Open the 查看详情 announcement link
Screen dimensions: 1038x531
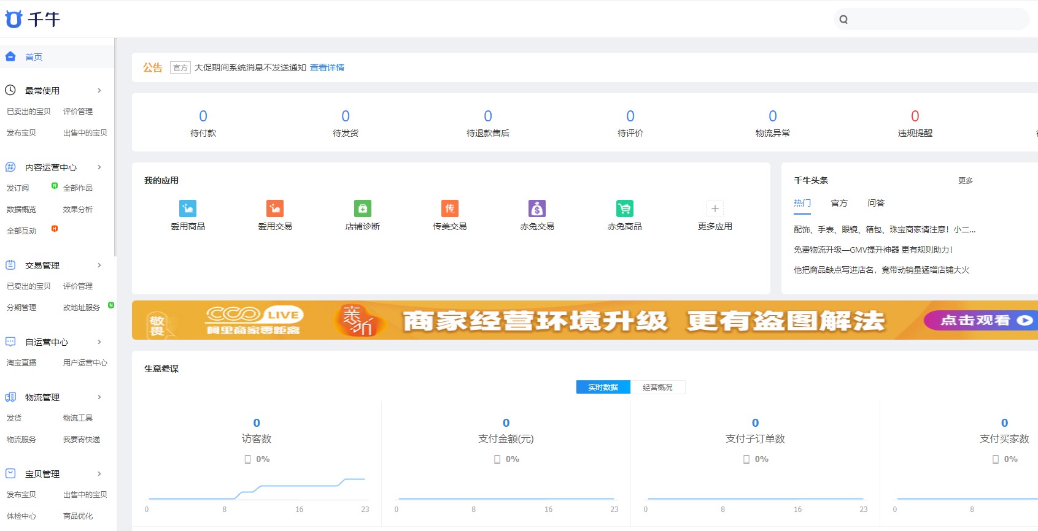click(x=327, y=67)
